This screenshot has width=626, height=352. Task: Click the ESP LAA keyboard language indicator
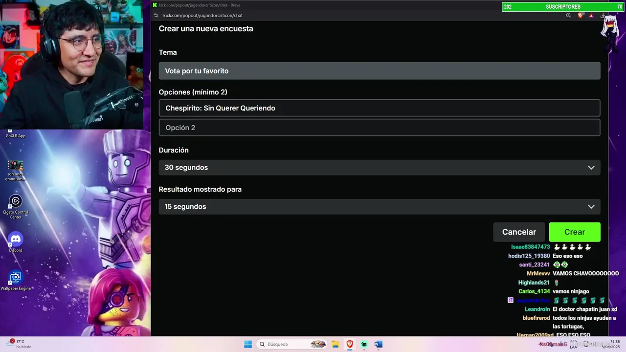573,344
